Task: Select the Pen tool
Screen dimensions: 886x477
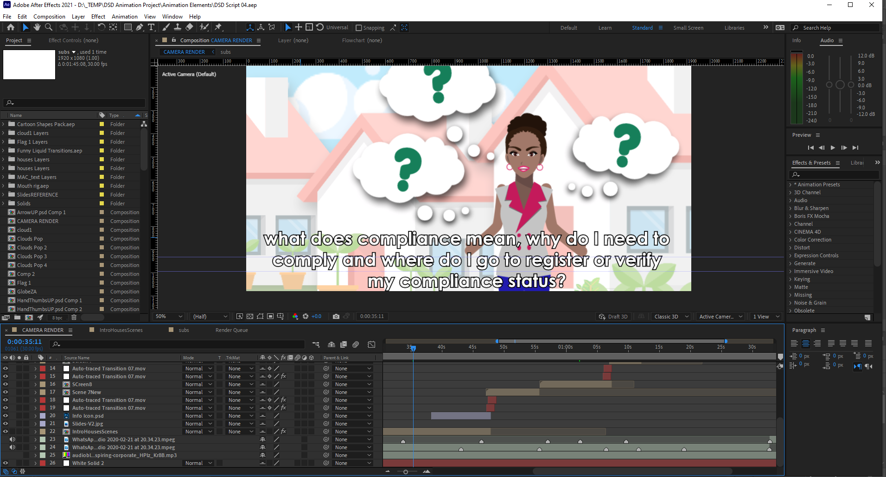Action: point(140,27)
